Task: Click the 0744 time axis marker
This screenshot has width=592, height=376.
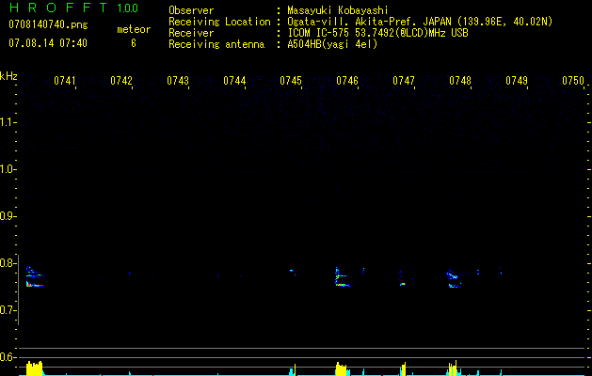Action: click(234, 81)
